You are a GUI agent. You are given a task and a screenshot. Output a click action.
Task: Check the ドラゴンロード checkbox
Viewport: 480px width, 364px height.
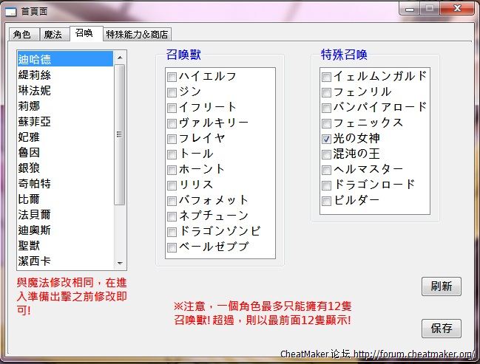[x=326, y=185]
